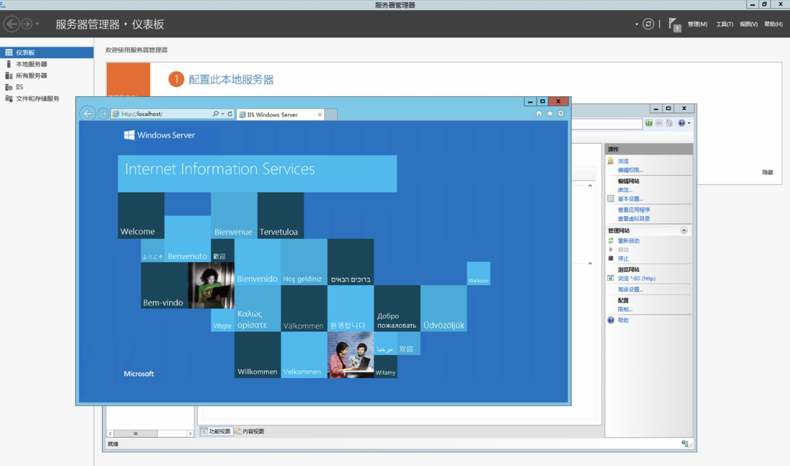The width and height of the screenshot is (790, 466).
Task: Click the IIS tree horizontal scrollbar left arrow
Action: pos(110,433)
